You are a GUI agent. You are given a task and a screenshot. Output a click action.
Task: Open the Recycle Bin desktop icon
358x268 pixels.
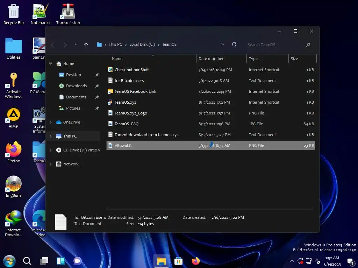pyautogui.click(x=14, y=14)
